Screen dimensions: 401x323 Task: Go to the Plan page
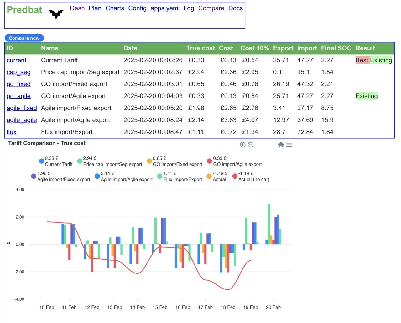pos(95,8)
